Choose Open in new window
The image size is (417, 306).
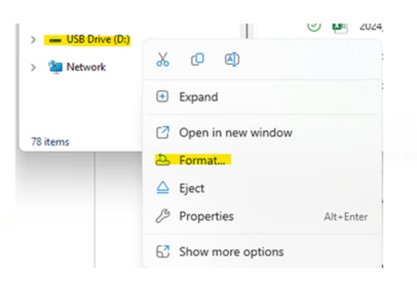tap(262, 133)
